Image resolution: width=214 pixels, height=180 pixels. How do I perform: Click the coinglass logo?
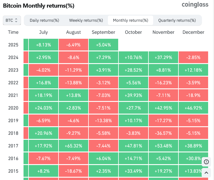point(195,5)
